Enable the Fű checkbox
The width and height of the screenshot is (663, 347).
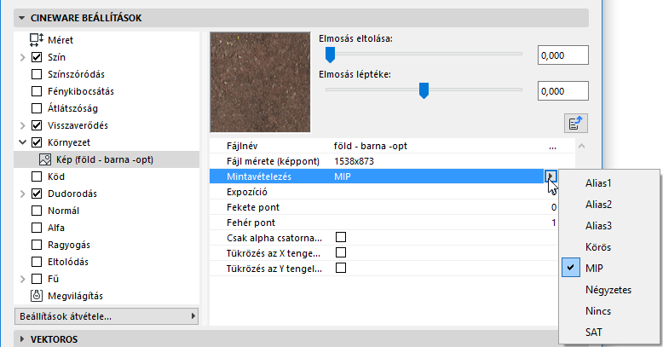click(37, 279)
